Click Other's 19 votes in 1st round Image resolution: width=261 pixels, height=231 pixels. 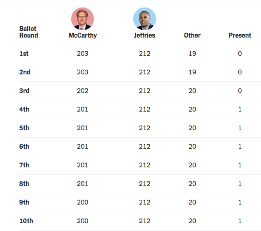point(192,54)
